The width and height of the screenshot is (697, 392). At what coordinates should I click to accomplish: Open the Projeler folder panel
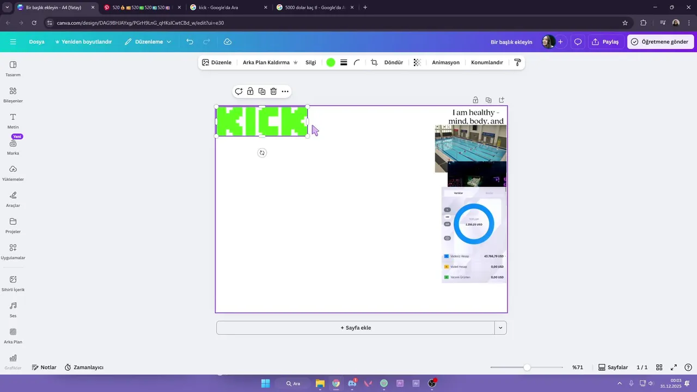tap(13, 225)
